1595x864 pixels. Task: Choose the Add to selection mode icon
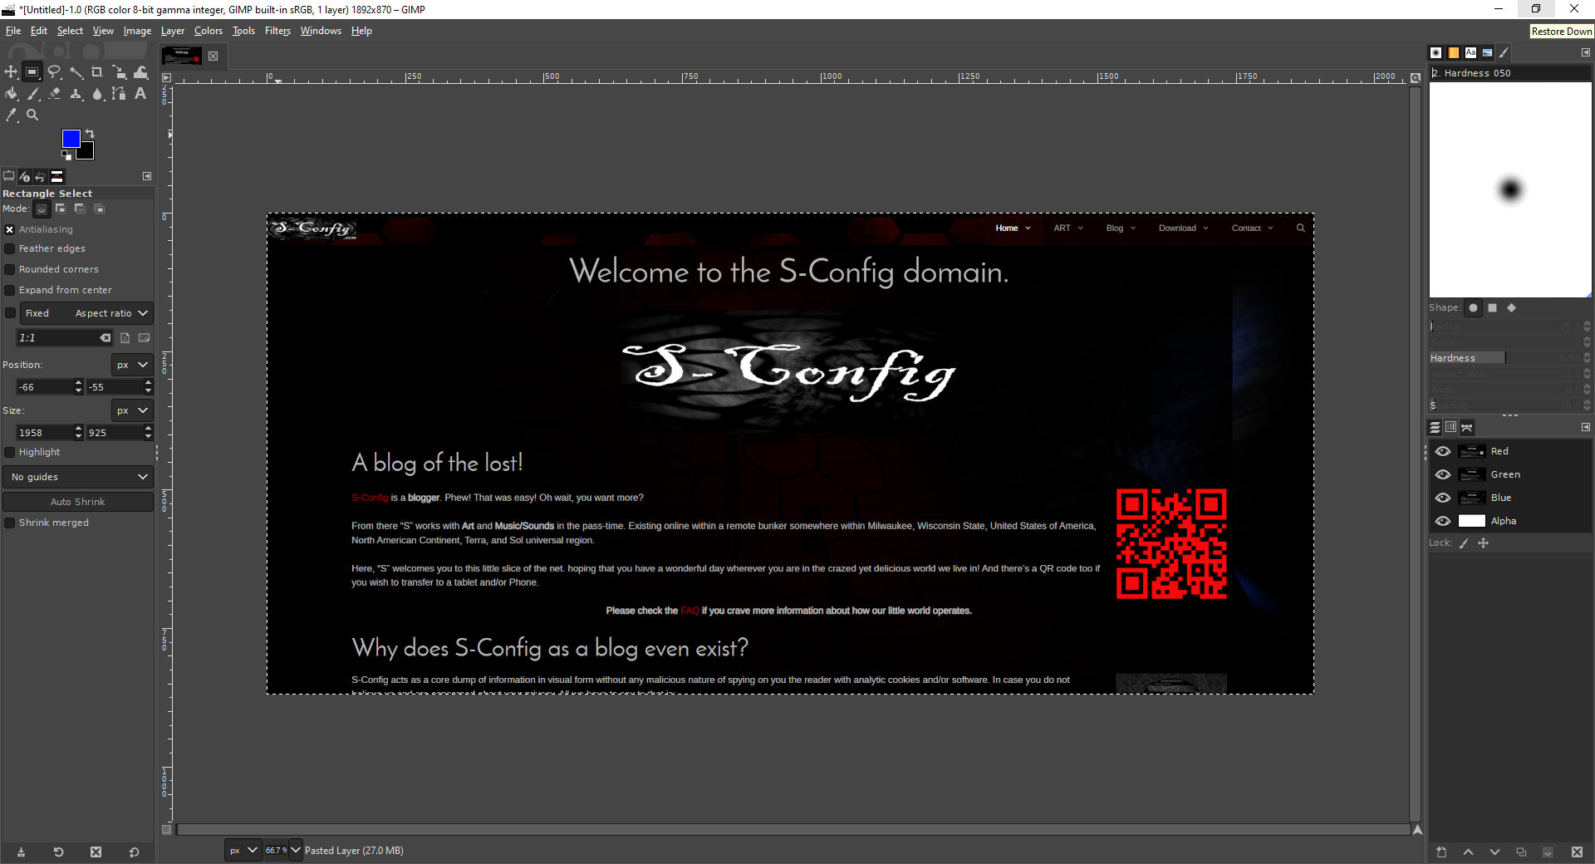61,209
